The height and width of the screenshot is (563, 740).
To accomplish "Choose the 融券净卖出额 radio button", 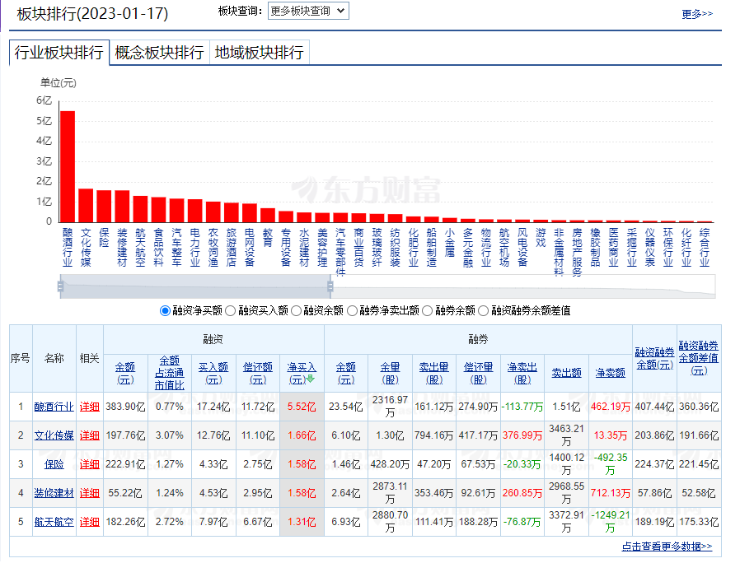I will pyautogui.click(x=352, y=310).
